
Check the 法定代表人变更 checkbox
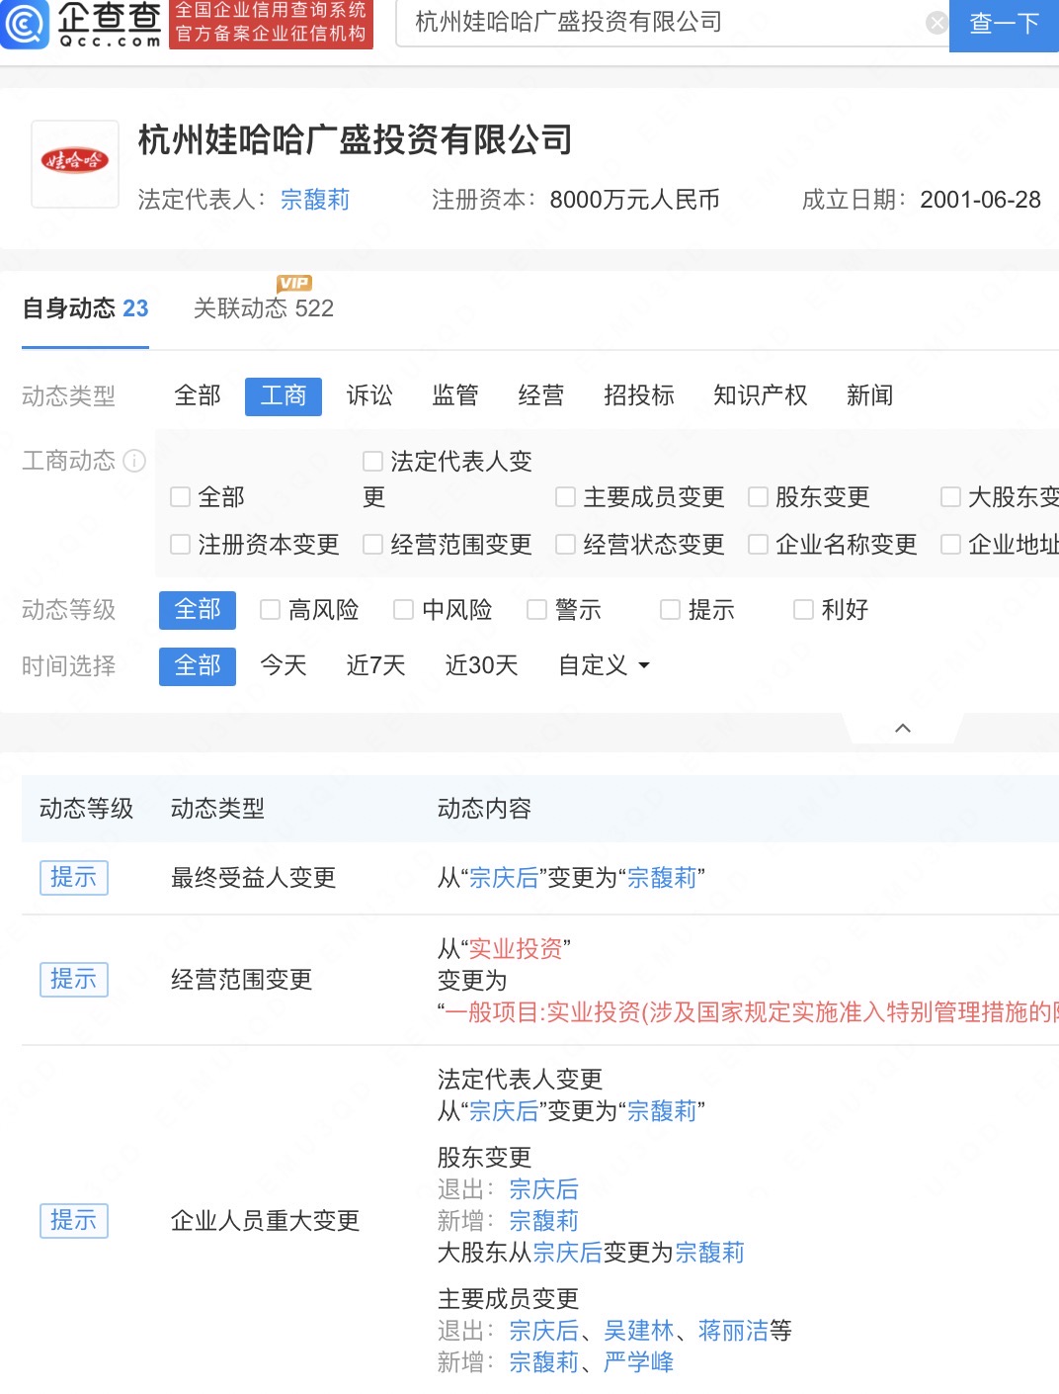click(x=372, y=461)
